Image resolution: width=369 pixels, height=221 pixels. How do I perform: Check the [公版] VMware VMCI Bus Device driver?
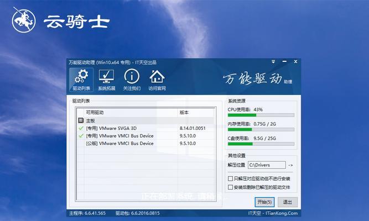click(x=81, y=144)
